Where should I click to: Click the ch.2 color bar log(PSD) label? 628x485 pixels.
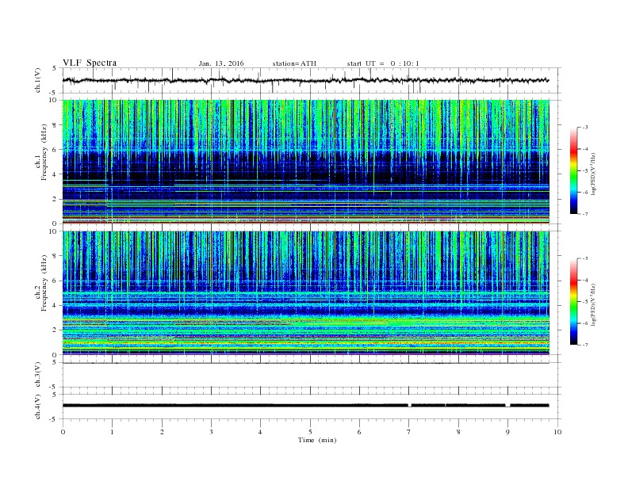pos(594,304)
